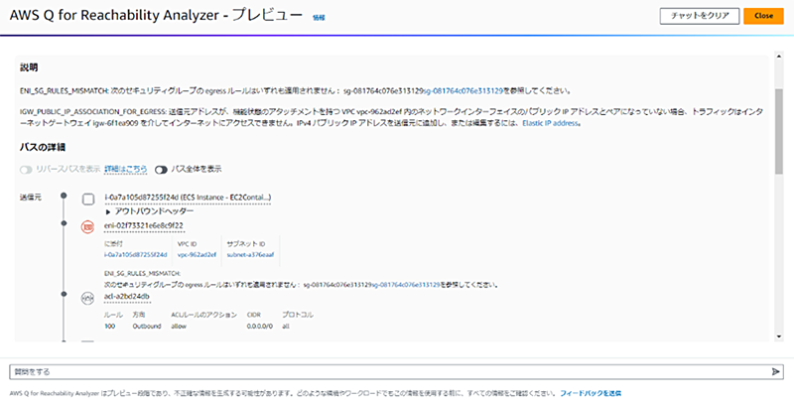794x404 pixels.
Task: Open i-0a7a105d87255f24d link under に添付
Action: click(135, 255)
